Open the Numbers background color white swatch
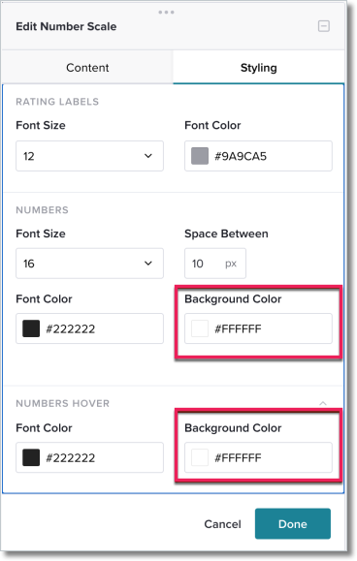 [200, 328]
